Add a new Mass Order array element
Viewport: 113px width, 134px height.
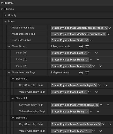click(x=81, y=47)
